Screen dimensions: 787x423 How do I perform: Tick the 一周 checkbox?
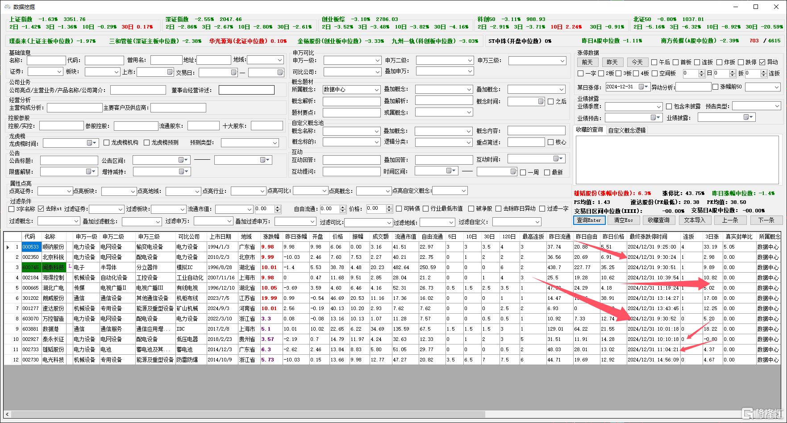[523, 173]
